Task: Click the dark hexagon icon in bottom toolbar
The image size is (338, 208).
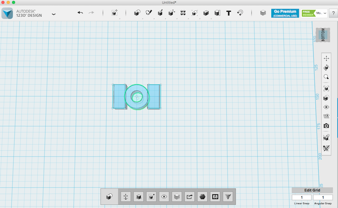Action: click(x=202, y=197)
